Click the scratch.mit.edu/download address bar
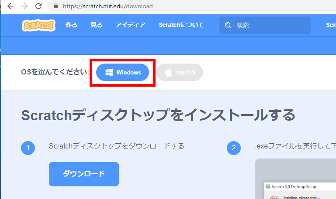The image size is (336, 199). (x=193, y=6)
